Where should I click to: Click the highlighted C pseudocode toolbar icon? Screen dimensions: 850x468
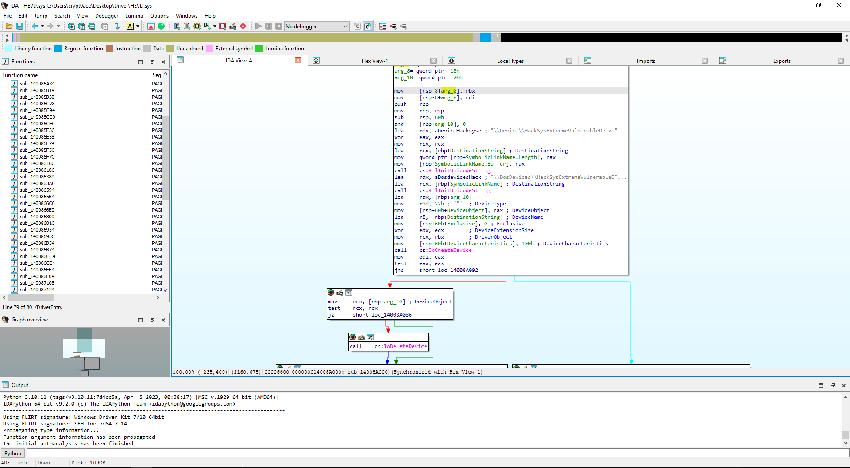point(367,27)
